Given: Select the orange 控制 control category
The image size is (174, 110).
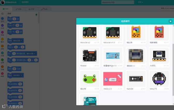Looking at the screenshot, I should [2, 47].
